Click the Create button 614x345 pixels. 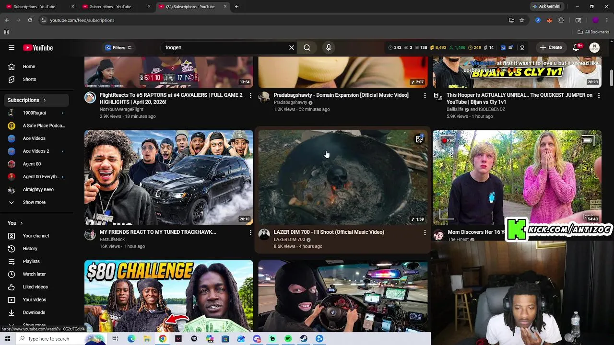(551, 47)
